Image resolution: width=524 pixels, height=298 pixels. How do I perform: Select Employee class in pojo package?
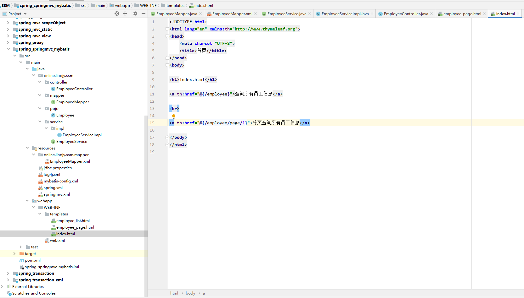click(x=65, y=115)
